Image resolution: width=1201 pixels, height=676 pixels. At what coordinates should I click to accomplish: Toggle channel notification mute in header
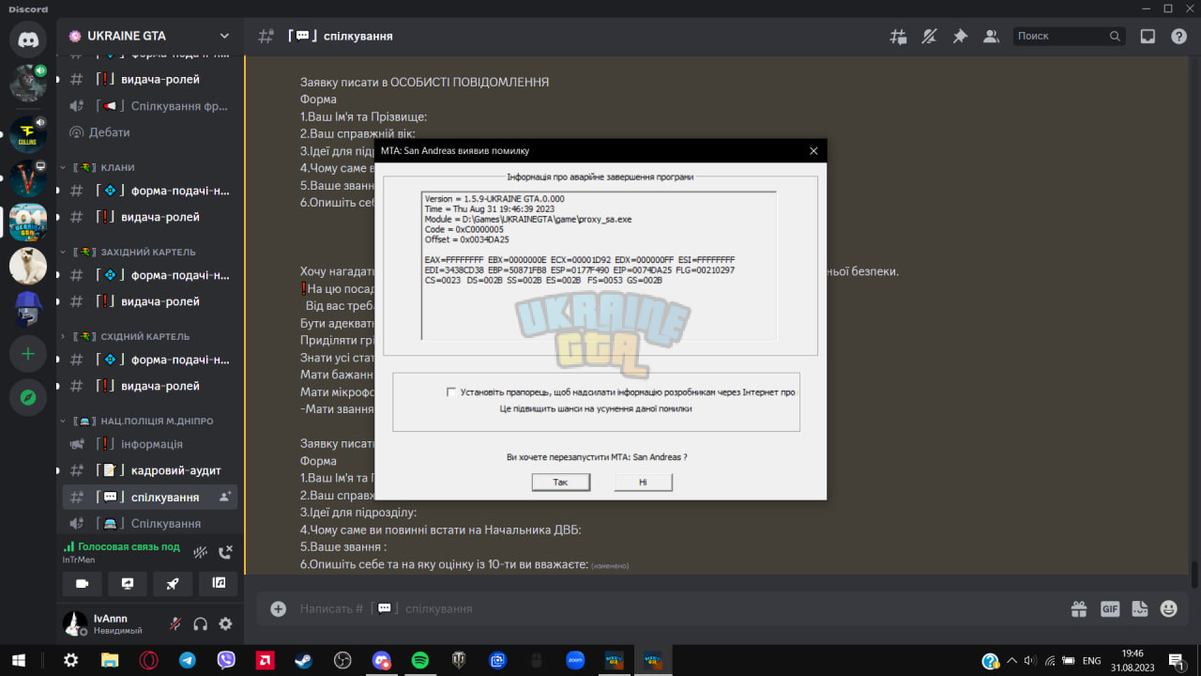pos(929,36)
